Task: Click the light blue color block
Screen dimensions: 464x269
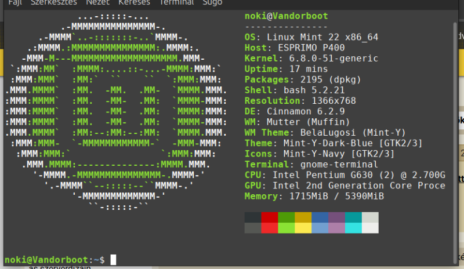Action: pyautogui.click(x=320, y=228)
